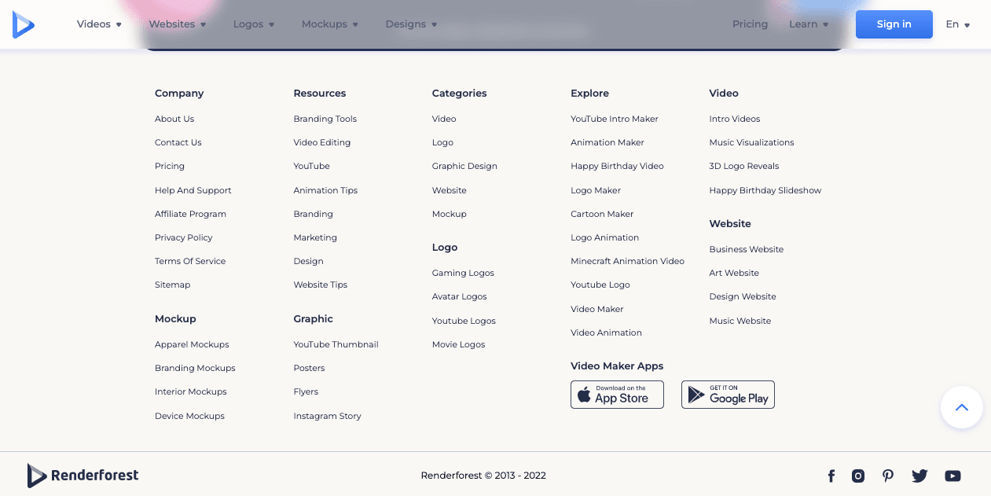Open the Video Editing resources link
Image resolution: width=991 pixels, height=496 pixels.
322,142
